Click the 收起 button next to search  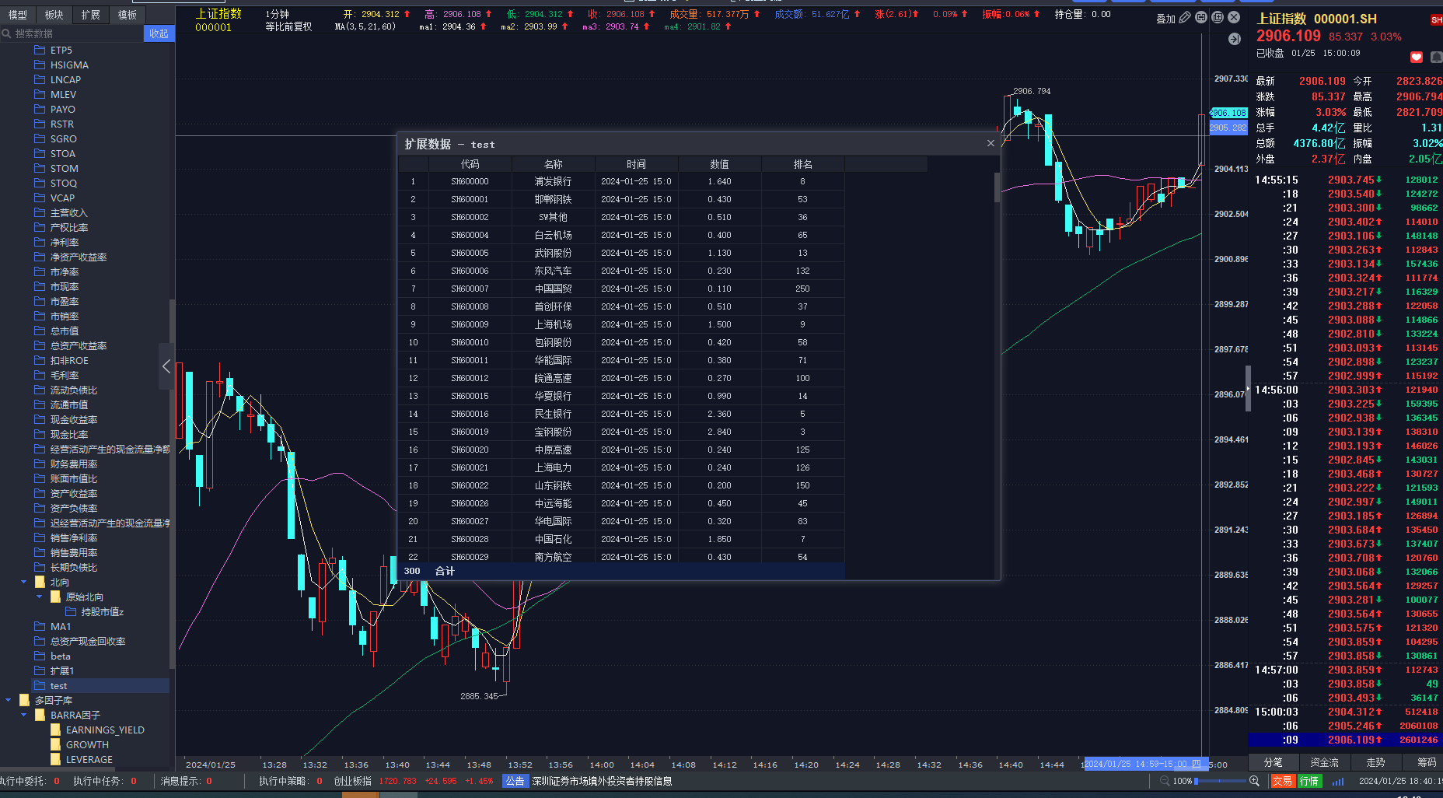[x=159, y=33]
